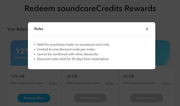Close the Rules dialog with the X icon
The image size is (180, 106).
147,29
